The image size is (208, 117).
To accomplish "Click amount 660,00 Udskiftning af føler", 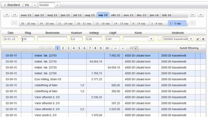I will tap(116, 85).
